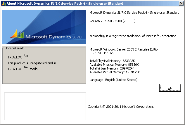Click the OS build 5.2.3790.131072
This screenshot has height=125, width=185.
[x=102, y=53]
